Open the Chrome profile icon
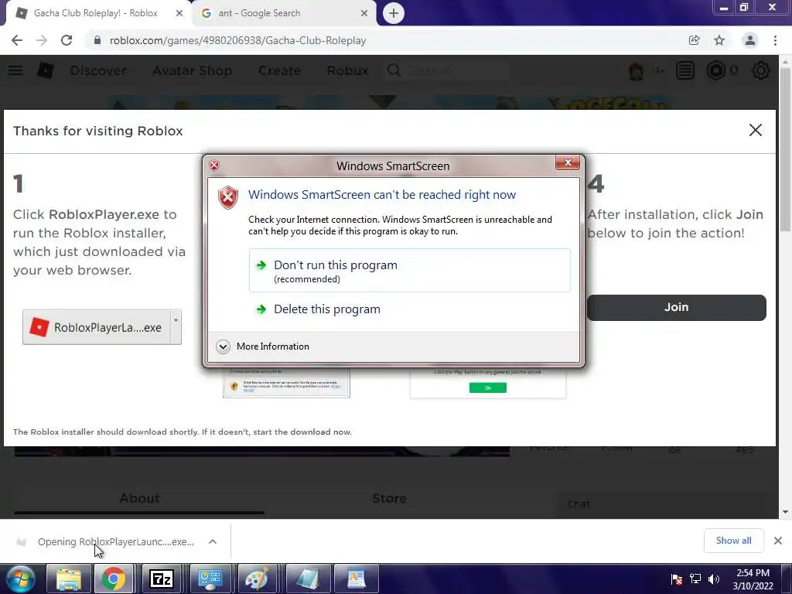 750,40
